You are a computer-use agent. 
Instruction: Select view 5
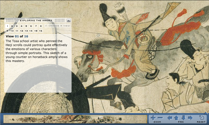pyautogui.click(x=26, y=26)
